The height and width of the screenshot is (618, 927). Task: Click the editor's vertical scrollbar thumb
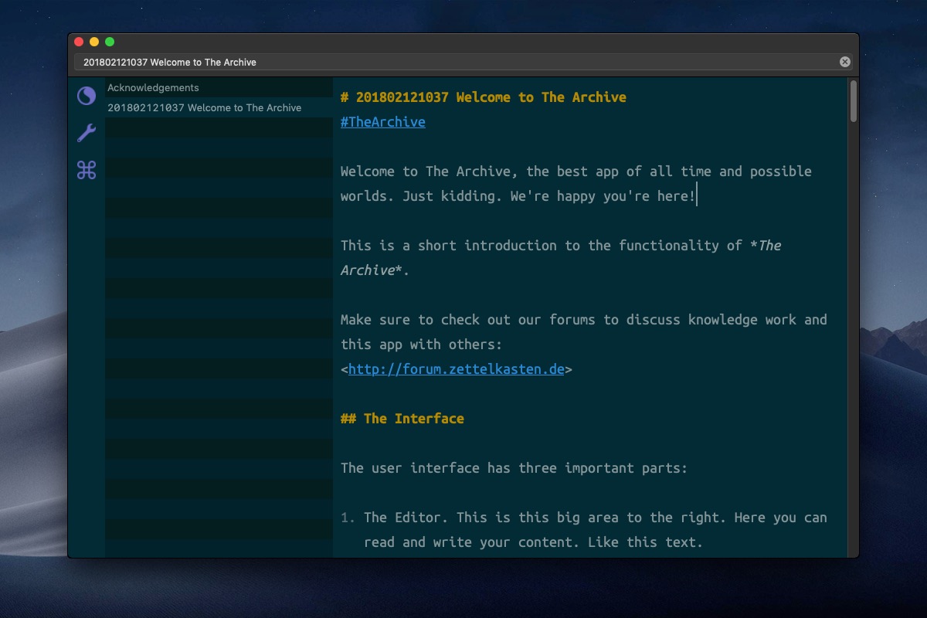(x=854, y=101)
